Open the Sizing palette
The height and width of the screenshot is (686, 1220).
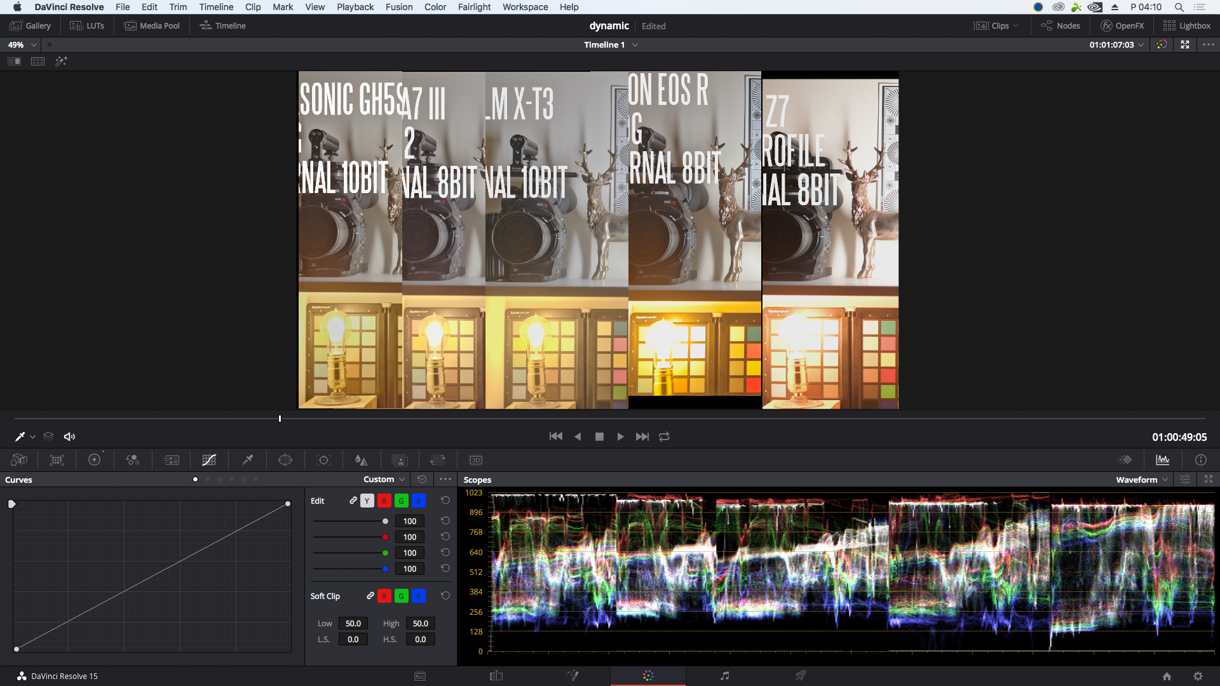[x=438, y=460]
